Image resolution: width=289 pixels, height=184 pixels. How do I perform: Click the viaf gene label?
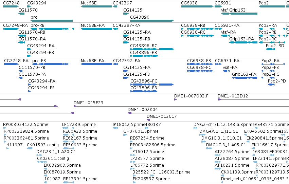pyautogui.click(x=224, y=10)
